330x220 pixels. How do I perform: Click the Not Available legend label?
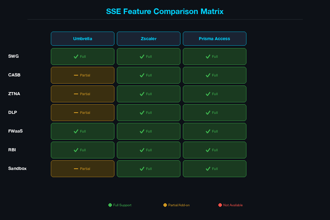[233, 205]
